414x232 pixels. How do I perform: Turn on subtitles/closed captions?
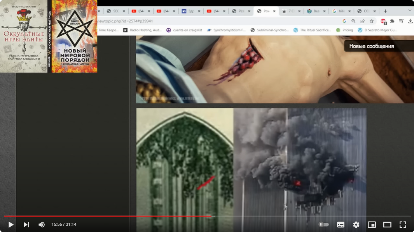point(341,224)
